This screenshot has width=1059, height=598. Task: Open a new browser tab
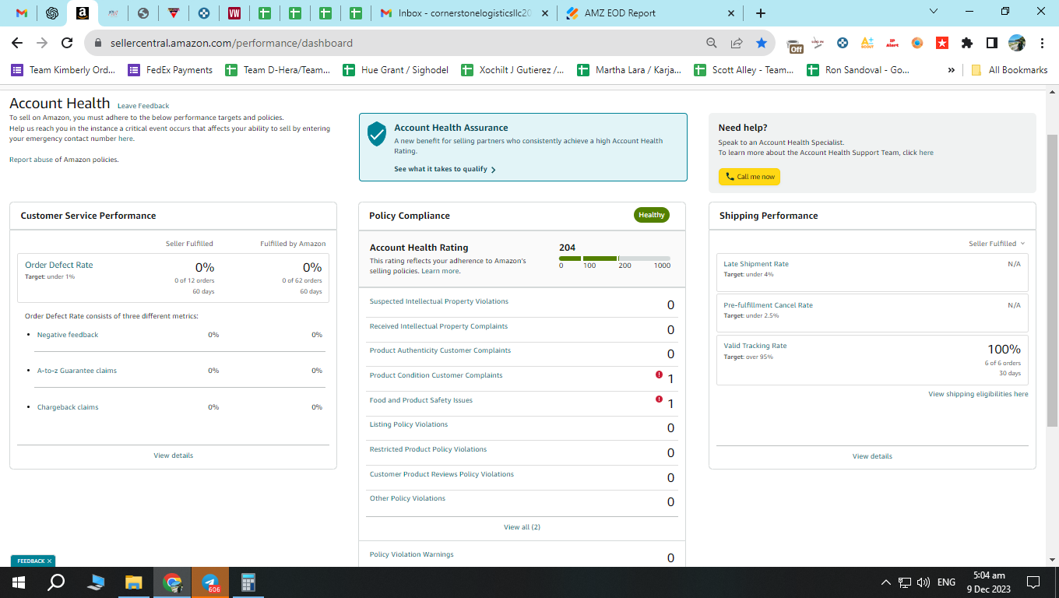click(x=761, y=13)
